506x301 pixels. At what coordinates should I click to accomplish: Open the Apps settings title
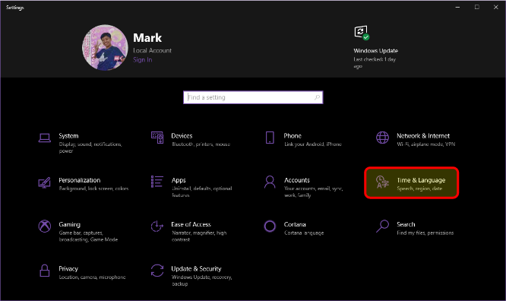pyautogui.click(x=179, y=180)
